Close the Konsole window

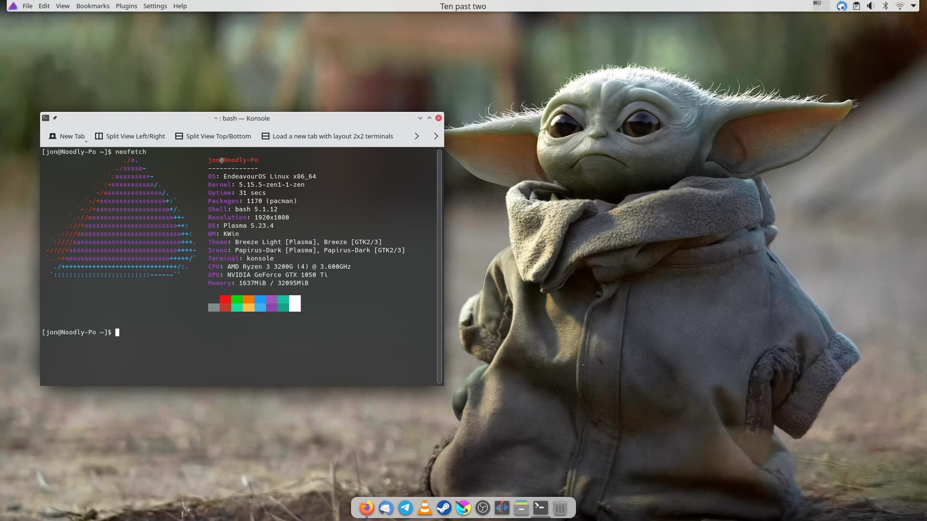[438, 118]
